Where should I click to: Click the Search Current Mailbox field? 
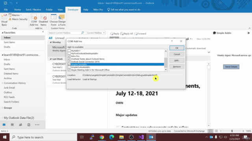[x=65, y=33]
